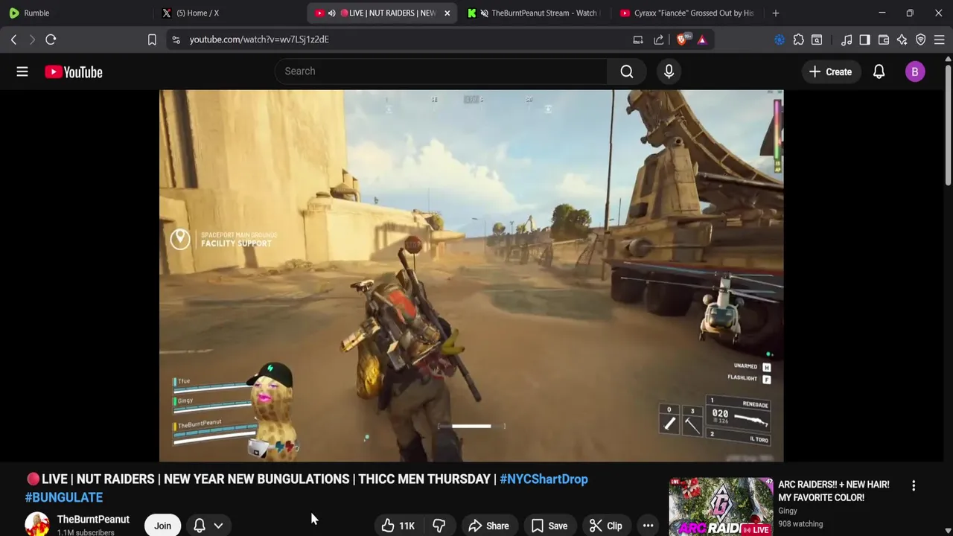The height and width of the screenshot is (536, 953).
Task: Mute the tab via speaker icon on YouTube tab
Action: pyautogui.click(x=332, y=13)
